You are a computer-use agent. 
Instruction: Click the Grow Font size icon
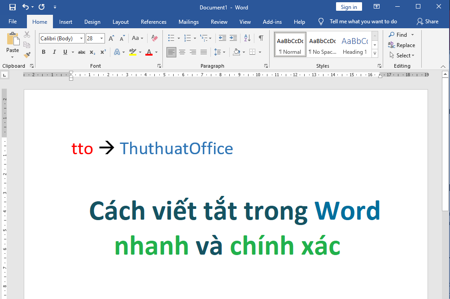click(x=111, y=39)
